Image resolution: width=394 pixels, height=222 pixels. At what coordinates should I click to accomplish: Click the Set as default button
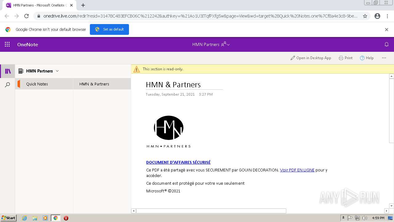click(x=109, y=29)
